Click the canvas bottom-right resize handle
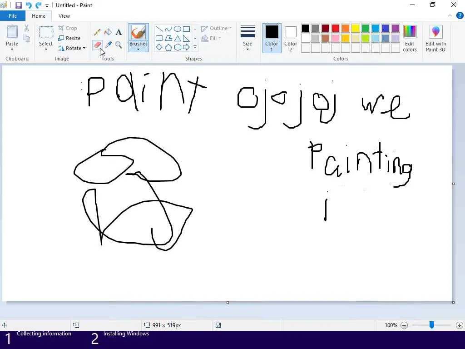Viewport: 465px width, 349px height. pyautogui.click(x=454, y=302)
